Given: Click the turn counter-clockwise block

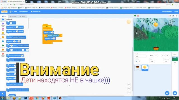Looking at the screenshot, I should [x=15, y=31].
